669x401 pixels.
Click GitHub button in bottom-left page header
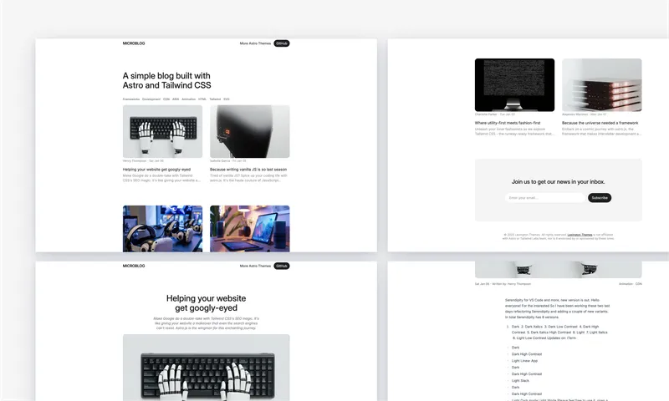coord(282,266)
